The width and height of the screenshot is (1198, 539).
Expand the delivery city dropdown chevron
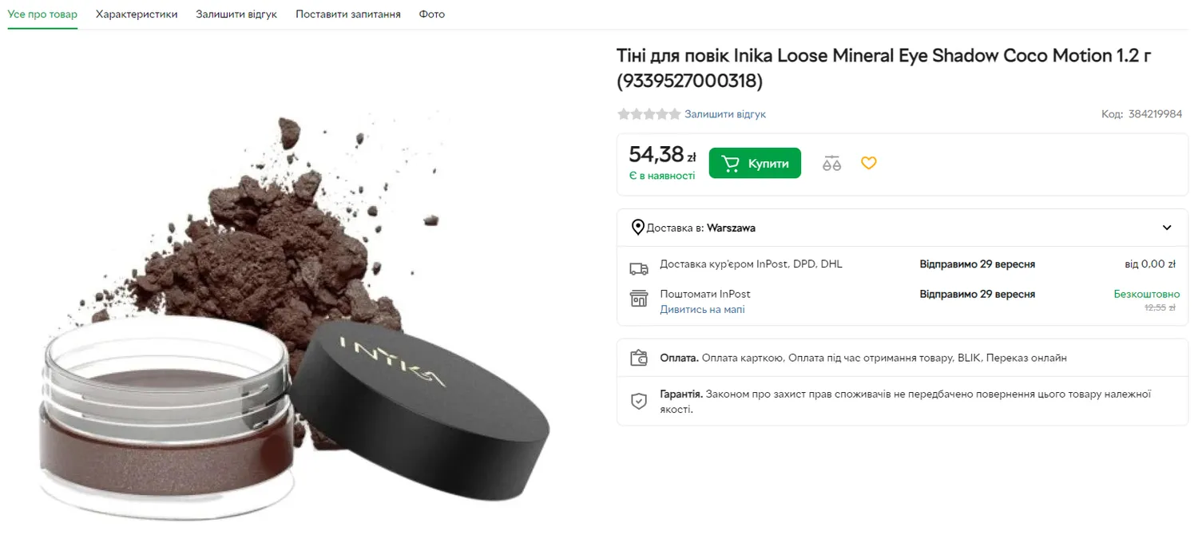coord(1167,228)
